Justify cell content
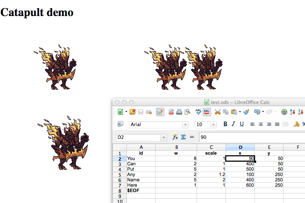This screenshot has width=305, height=203. (x=277, y=124)
